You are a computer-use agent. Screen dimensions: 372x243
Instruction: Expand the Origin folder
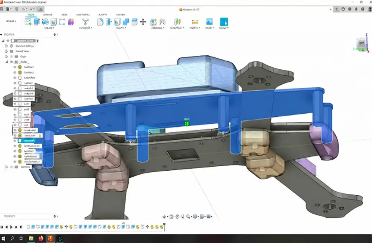click(x=7, y=56)
